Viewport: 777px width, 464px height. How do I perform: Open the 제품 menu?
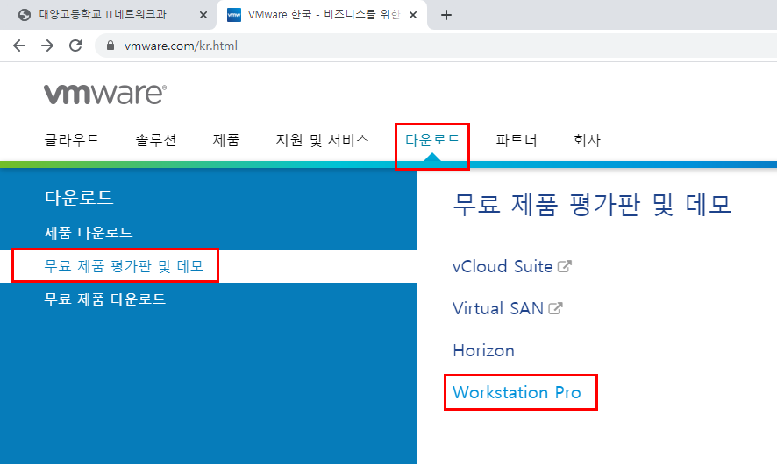coord(226,140)
